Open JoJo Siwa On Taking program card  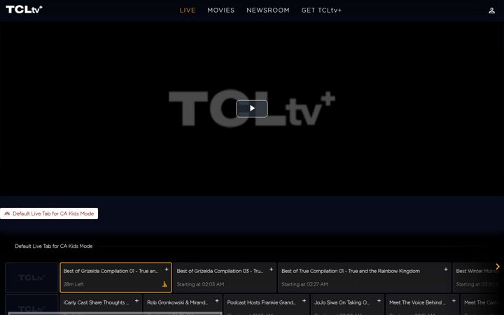coord(347,304)
